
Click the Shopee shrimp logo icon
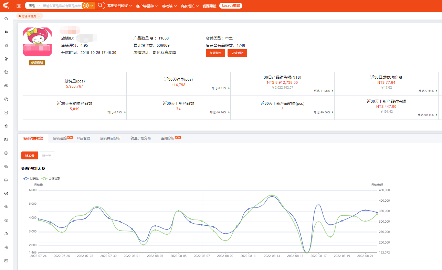coord(6,5)
